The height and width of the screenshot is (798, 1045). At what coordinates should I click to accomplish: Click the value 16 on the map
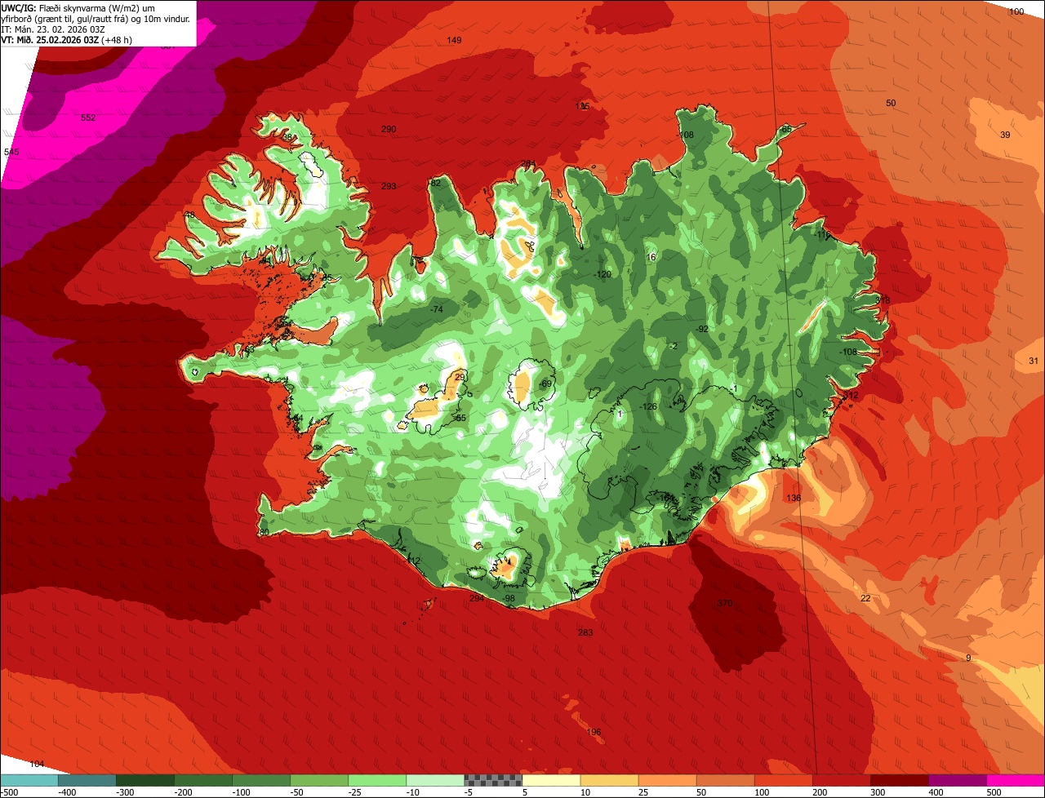[651, 257]
